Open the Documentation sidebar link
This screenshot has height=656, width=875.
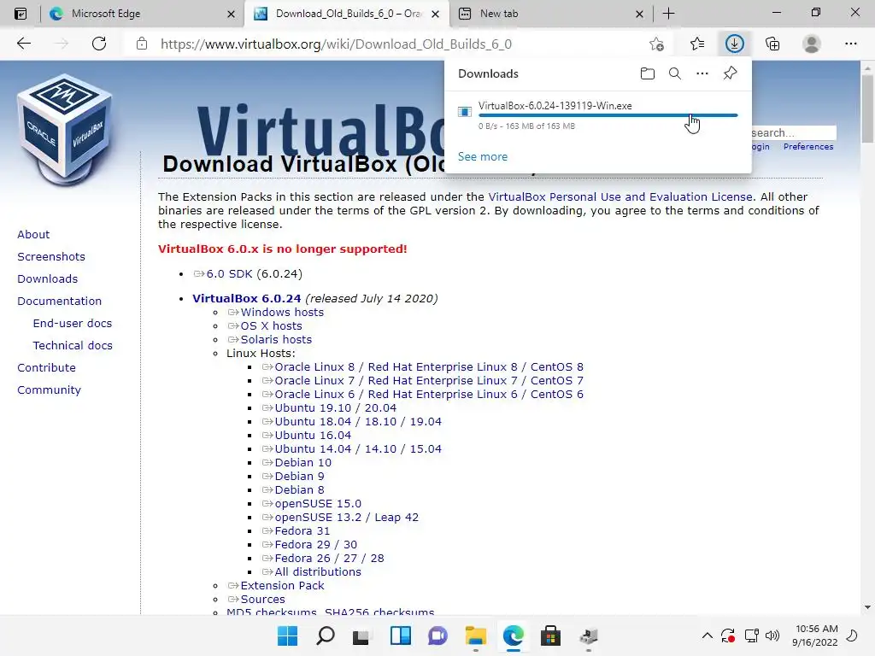[x=60, y=302]
